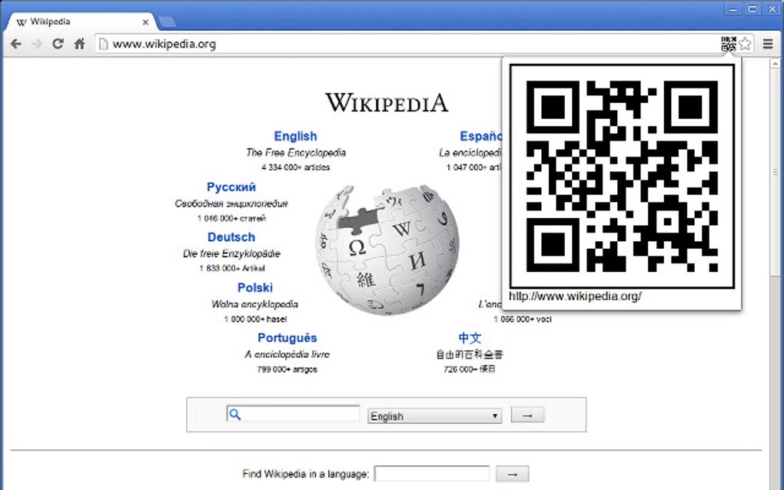Open the Chrome settings menu
The height and width of the screenshot is (490, 784).
coord(766,44)
